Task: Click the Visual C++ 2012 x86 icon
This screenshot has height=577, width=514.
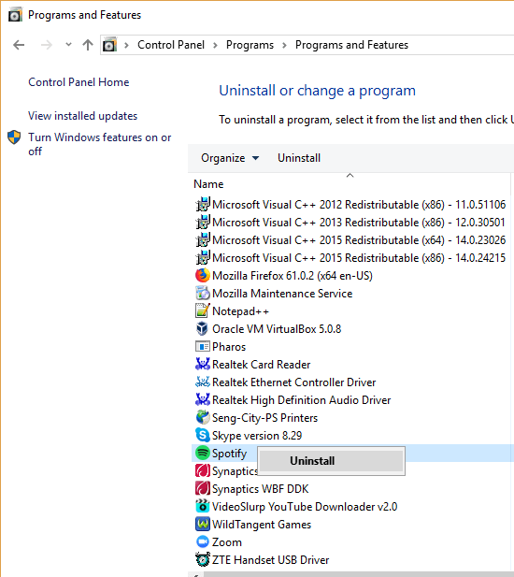Action: pos(203,204)
